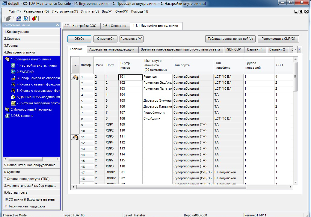This screenshot has width=311, height=217.
Task: Expand the 10.CO линии & Входящие вызовы section
Action: pyautogui.click(x=31, y=199)
